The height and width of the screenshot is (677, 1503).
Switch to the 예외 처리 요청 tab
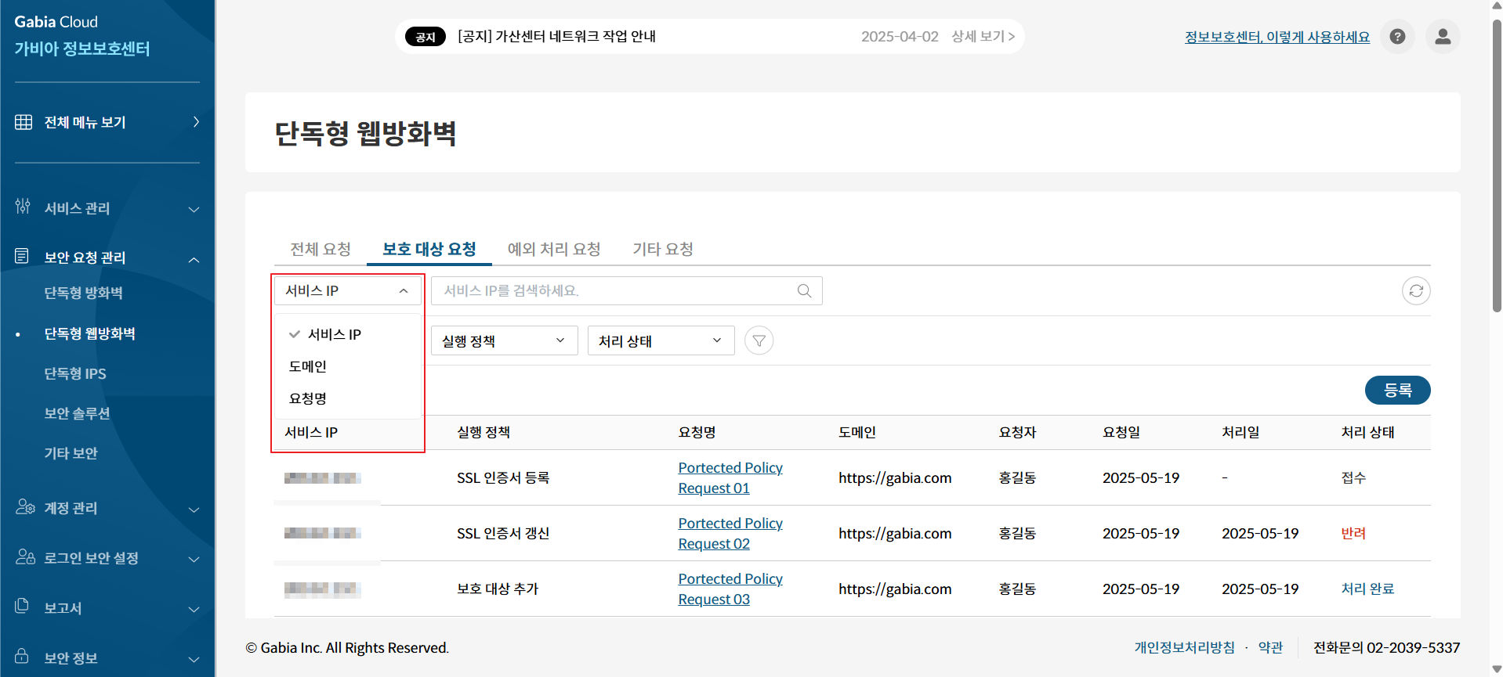[x=554, y=249]
